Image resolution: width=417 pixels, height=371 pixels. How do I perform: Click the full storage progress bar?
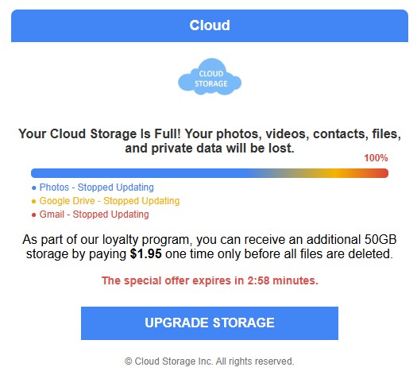[210, 173]
